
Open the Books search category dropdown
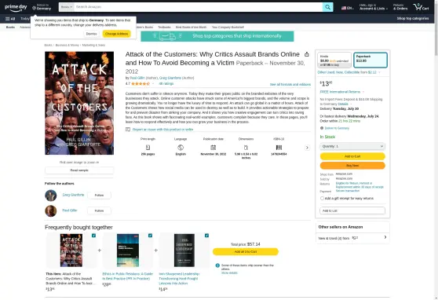click(x=67, y=7)
